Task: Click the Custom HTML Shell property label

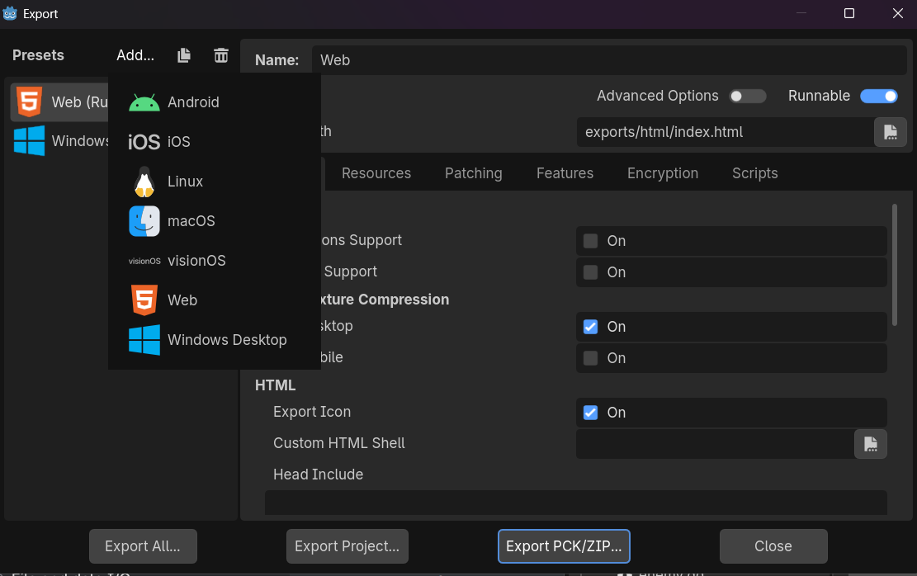Action: pyautogui.click(x=338, y=443)
